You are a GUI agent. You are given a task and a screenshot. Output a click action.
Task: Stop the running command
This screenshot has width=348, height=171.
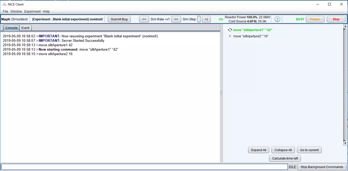coord(336,19)
